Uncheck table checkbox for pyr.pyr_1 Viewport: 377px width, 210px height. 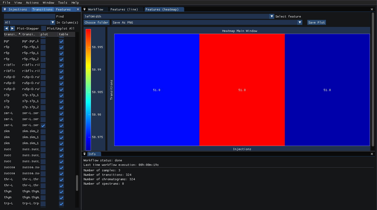pyautogui.click(x=61, y=41)
